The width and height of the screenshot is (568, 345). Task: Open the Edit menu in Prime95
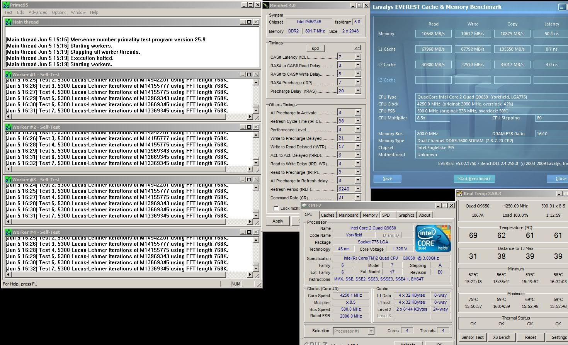pos(20,12)
